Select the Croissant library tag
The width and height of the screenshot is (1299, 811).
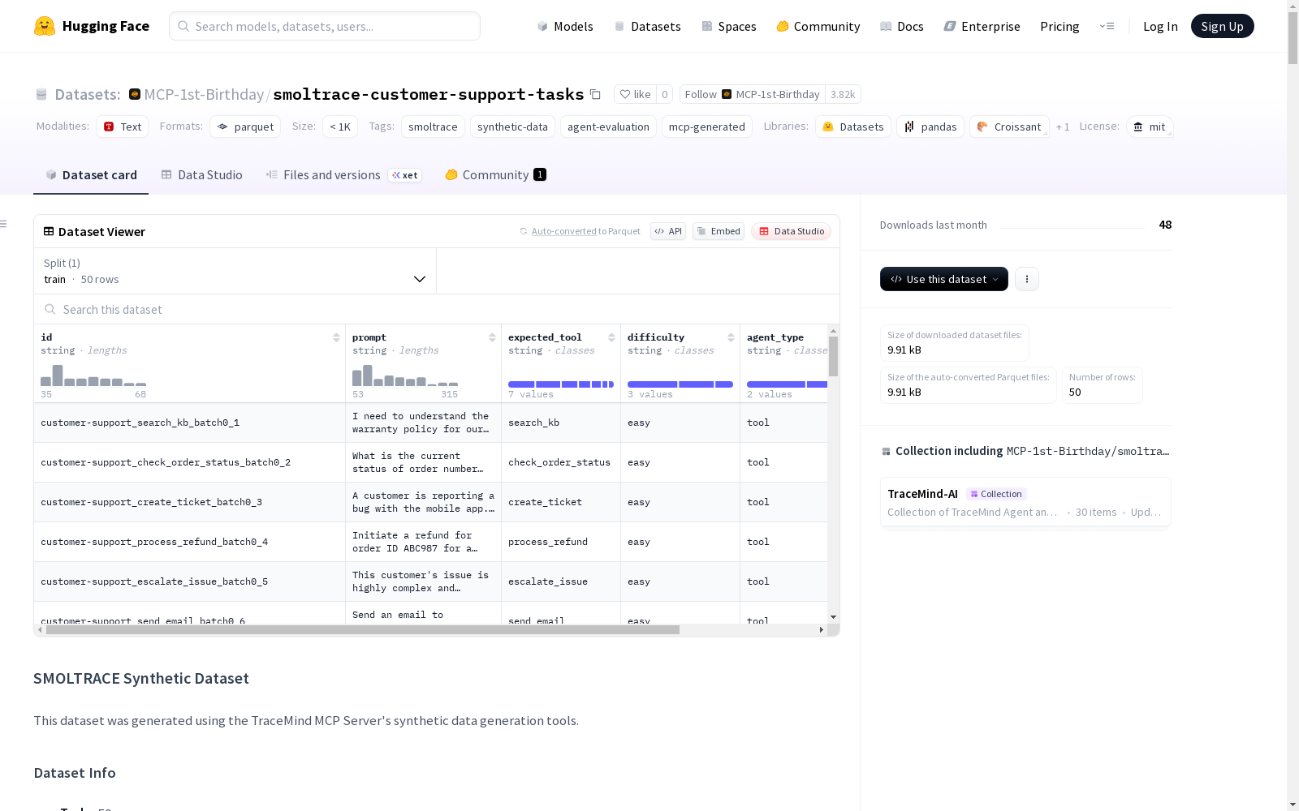pyautogui.click(x=1009, y=127)
